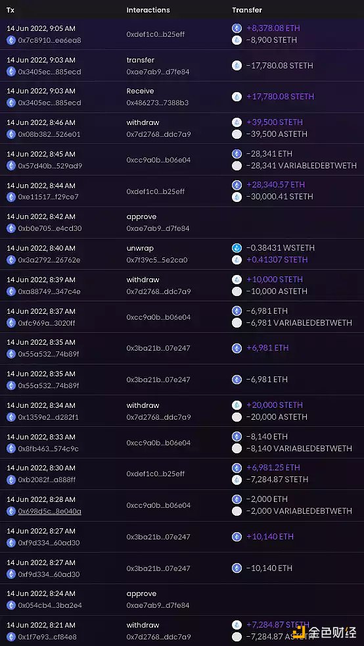
Task: Click Ethereum icon beside hash 0xb0e705...e4cd30
Action: (11, 228)
